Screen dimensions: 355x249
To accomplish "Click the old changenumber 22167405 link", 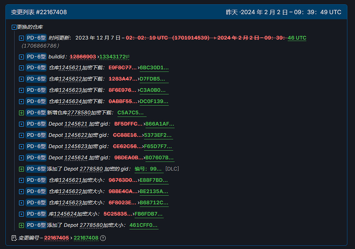I will tap(56, 238).
